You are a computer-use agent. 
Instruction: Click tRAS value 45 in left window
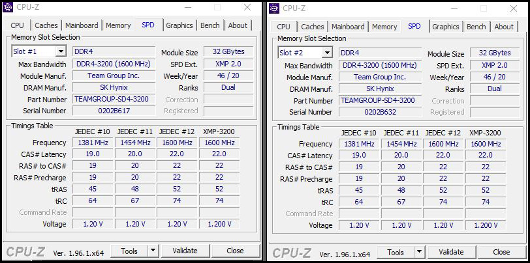(93, 189)
